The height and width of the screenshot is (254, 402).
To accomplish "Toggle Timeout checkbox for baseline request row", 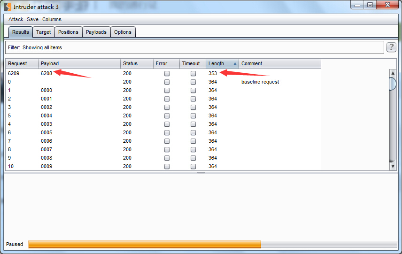I will (193, 82).
